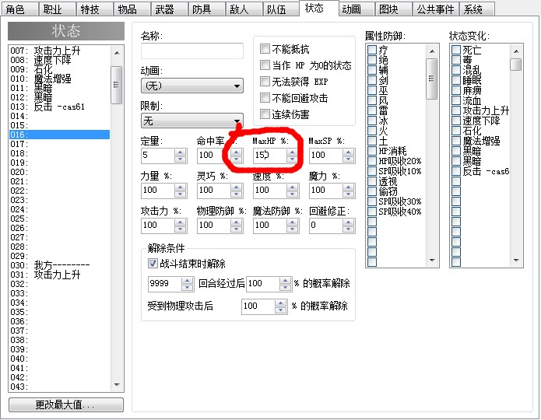Image resolution: width=541 pixels, height=420 pixels.
Task: Toggle 睡眠 in 状态变化 list
Action: tap(456, 80)
